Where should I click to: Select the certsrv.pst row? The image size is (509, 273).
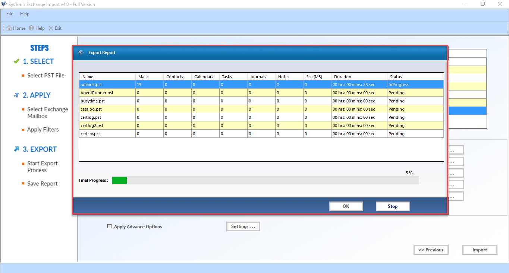pyautogui.click(x=261, y=134)
